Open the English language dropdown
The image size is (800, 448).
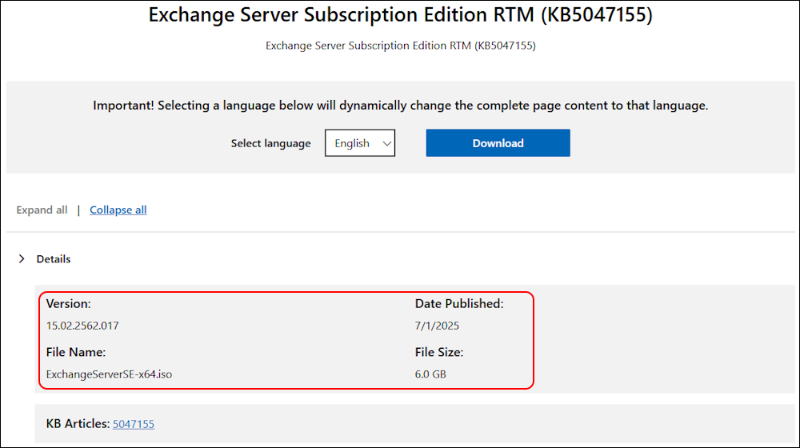point(360,143)
